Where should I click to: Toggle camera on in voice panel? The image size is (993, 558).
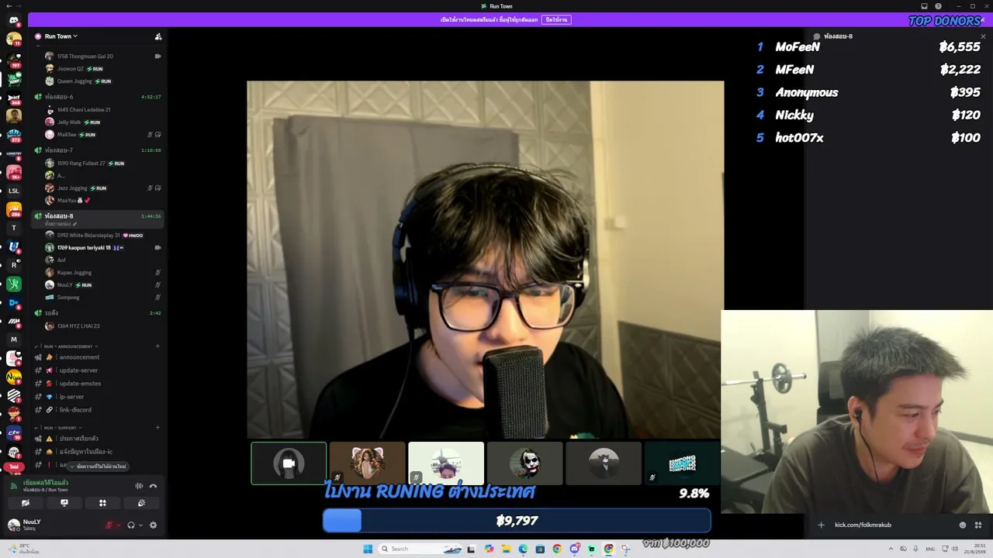(26, 503)
